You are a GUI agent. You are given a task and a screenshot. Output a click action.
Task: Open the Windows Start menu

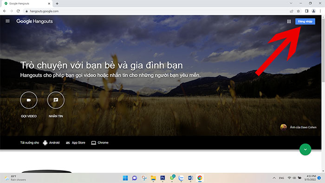pyautogui.click(x=125, y=178)
